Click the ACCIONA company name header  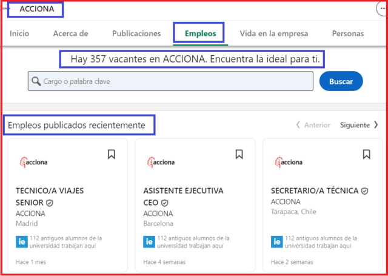click(x=36, y=9)
